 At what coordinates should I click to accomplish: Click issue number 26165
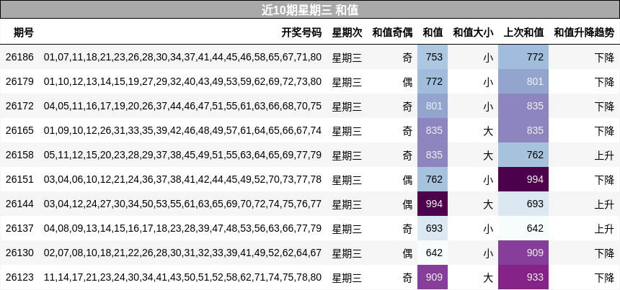click(x=19, y=130)
